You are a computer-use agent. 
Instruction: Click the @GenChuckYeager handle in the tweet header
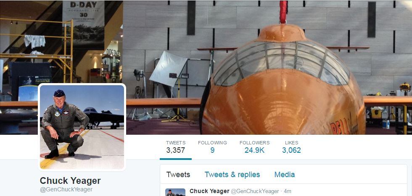click(x=255, y=191)
